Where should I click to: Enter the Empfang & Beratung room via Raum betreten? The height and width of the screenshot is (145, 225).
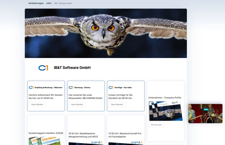click(37, 105)
